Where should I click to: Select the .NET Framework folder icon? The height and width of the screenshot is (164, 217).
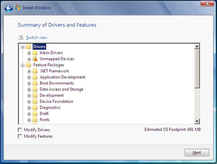coord(35,71)
